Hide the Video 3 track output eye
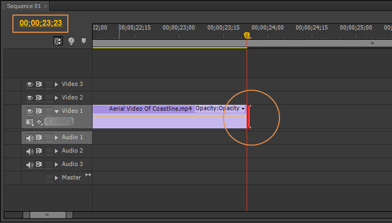Viewport: 392px width, 223px height. 30,84
